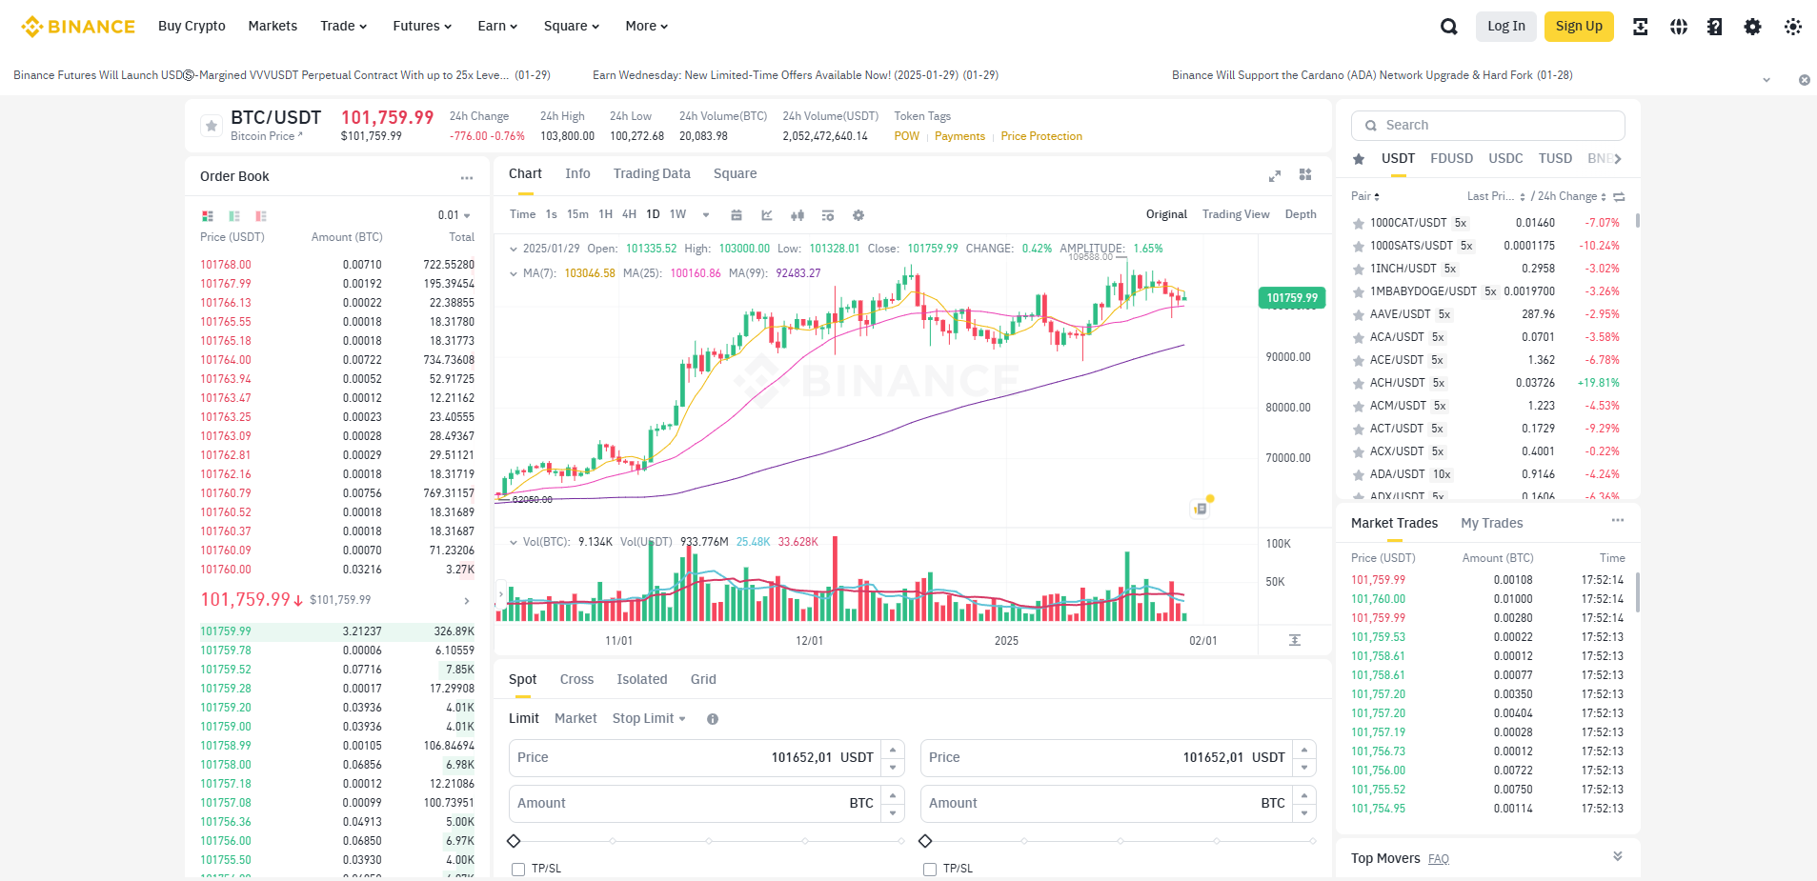Image resolution: width=1817 pixels, height=881 pixels.
Task: Select the 1s chart interval
Action: tap(552, 214)
